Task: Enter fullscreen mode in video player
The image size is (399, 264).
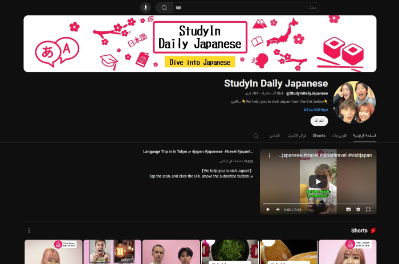Action: (x=368, y=209)
